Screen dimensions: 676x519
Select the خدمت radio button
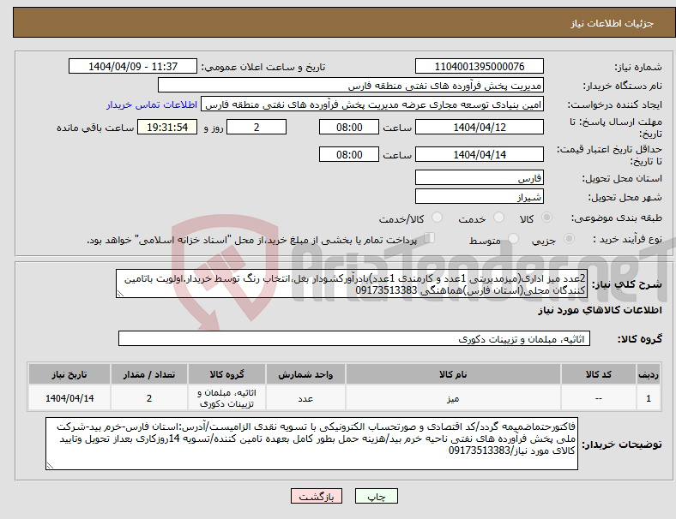coord(498,218)
